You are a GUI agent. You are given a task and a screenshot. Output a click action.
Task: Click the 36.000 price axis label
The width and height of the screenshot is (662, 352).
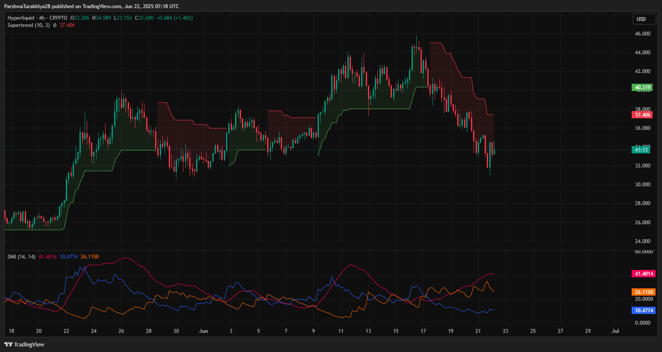tap(642, 128)
